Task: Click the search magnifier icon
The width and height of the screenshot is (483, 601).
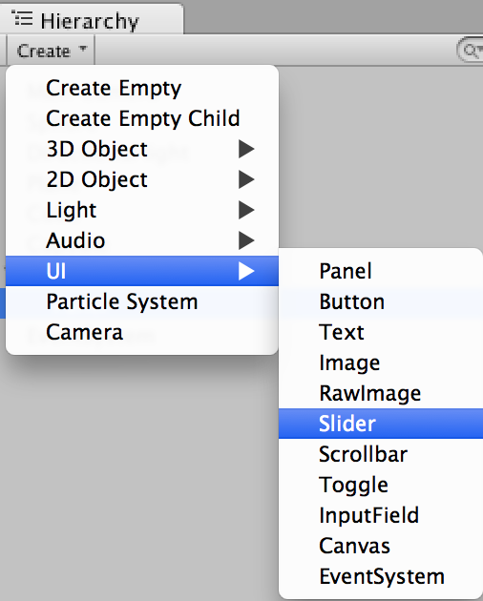Action: click(x=472, y=51)
